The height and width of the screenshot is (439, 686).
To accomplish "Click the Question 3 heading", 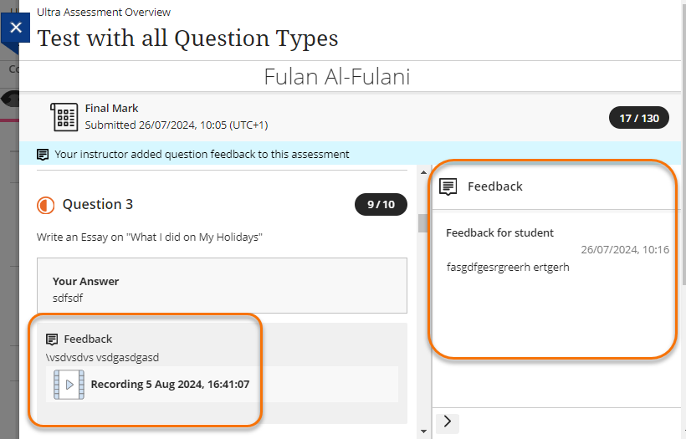I will 97,204.
